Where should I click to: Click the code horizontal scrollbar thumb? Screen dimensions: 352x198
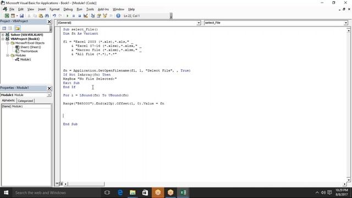point(86,184)
